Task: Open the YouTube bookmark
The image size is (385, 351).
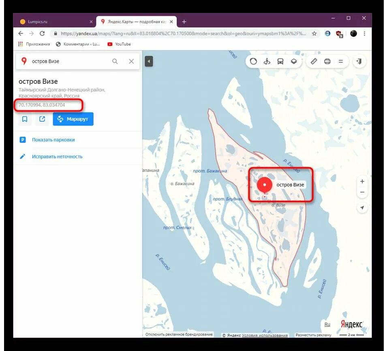Action: pos(119,44)
